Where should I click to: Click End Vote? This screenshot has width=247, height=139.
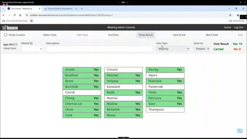(113, 35)
